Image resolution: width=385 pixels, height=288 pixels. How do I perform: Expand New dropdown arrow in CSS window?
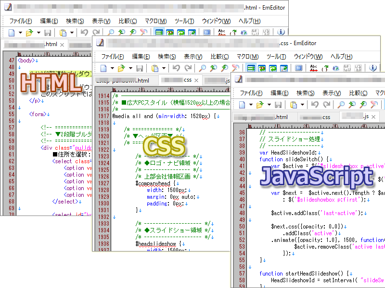pos(112,68)
